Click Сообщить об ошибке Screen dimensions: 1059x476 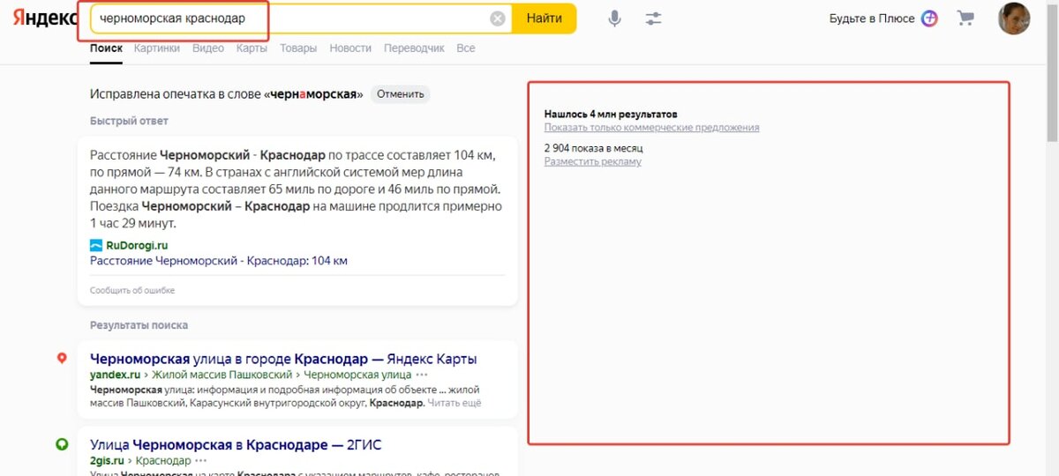(132, 290)
